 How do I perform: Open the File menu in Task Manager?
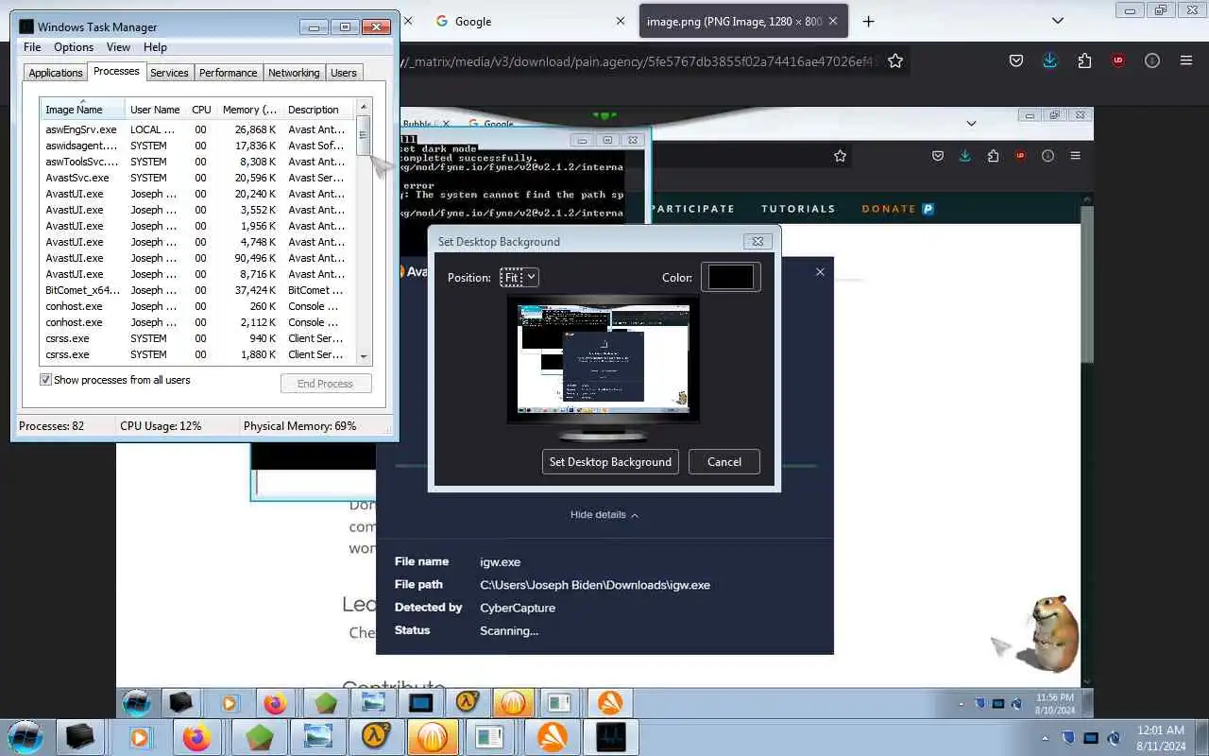pyautogui.click(x=32, y=47)
